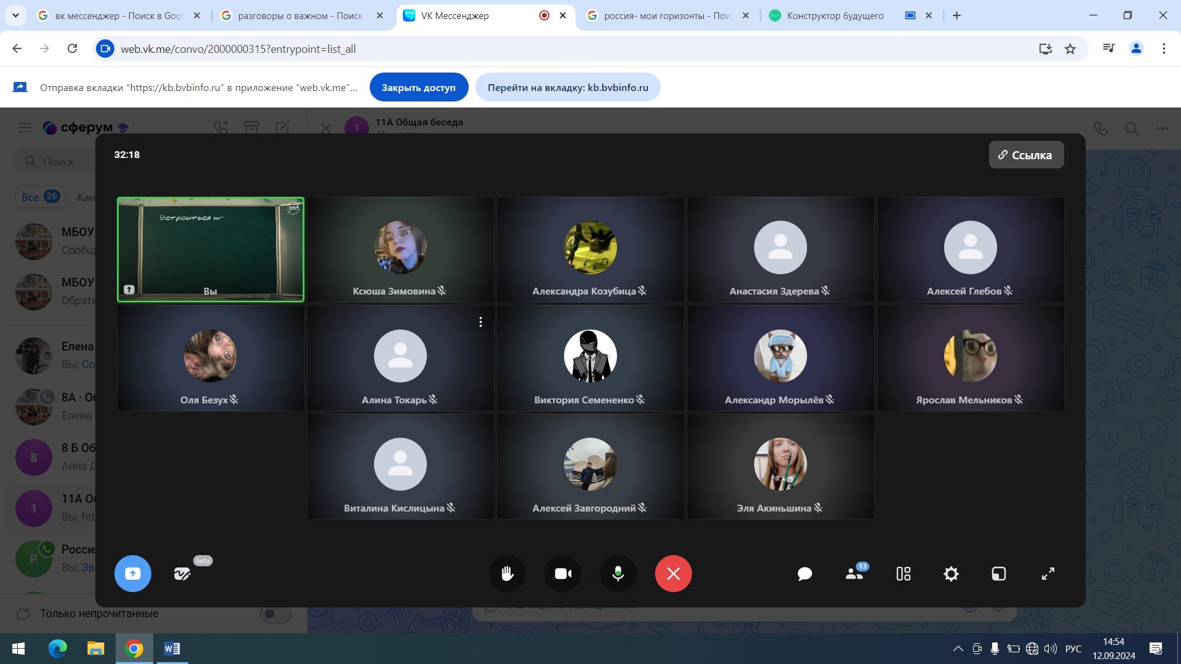The height and width of the screenshot is (664, 1181).
Task: Open chat header more options
Action: [1162, 128]
